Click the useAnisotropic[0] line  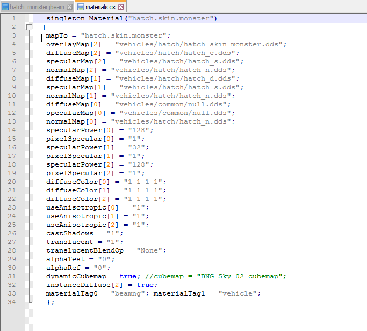click(x=97, y=207)
